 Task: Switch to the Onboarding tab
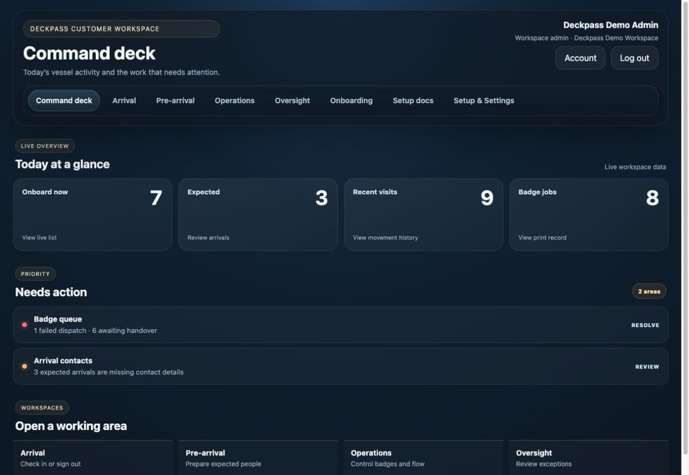tap(351, 101)
